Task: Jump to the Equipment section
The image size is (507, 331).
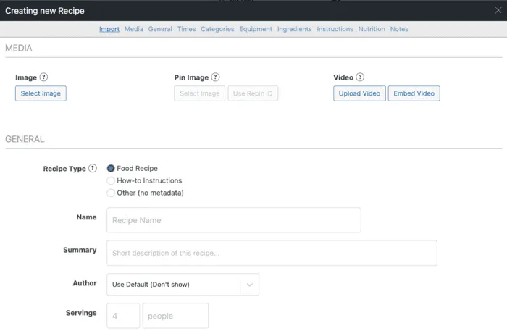Action: [x=256, y=29]
